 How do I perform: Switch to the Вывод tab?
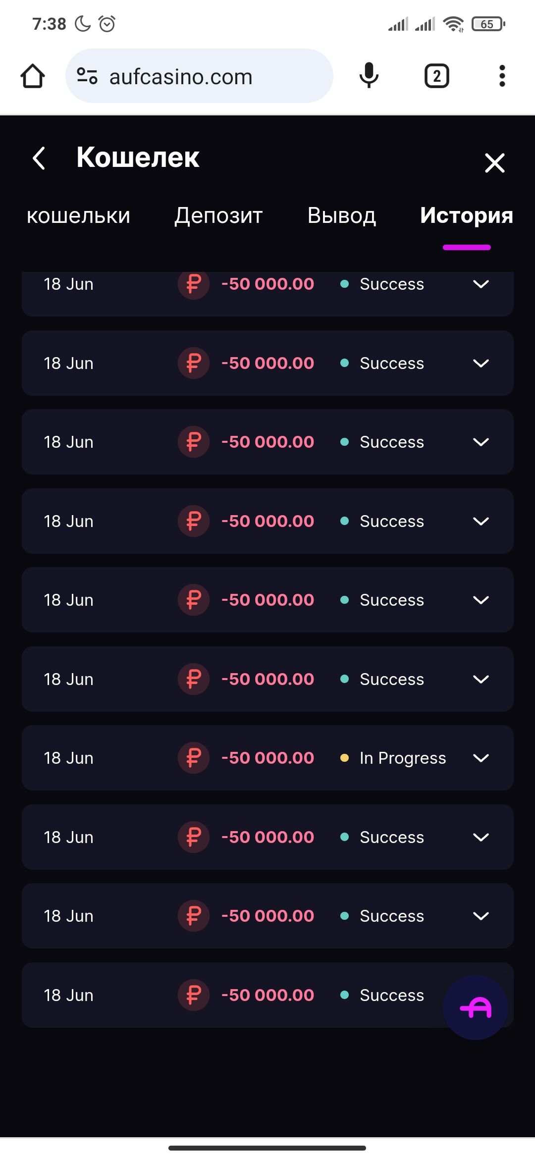[x=342, y=216]
